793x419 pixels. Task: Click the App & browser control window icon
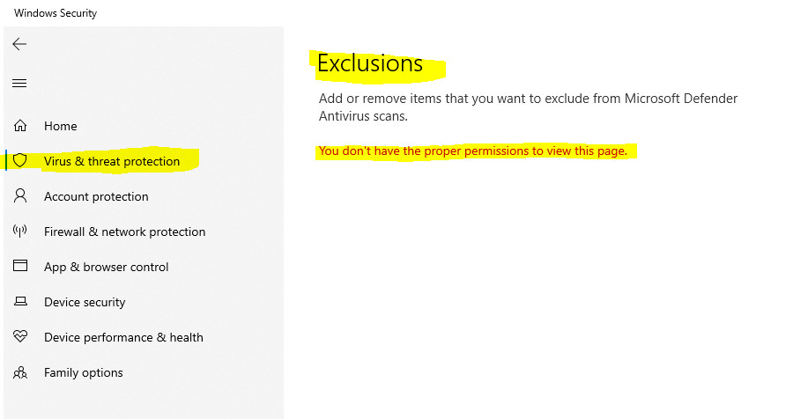coord(20,267)
